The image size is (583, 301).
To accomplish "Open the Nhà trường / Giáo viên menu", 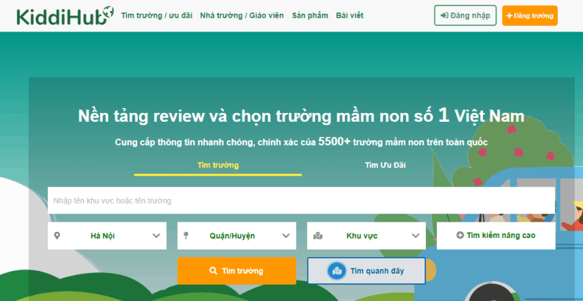I will click(241, 16).
